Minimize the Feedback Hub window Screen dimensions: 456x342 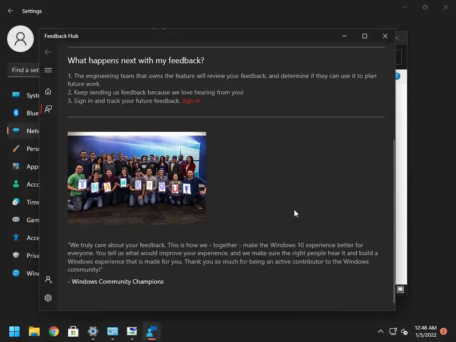click(x=344, y=36)
